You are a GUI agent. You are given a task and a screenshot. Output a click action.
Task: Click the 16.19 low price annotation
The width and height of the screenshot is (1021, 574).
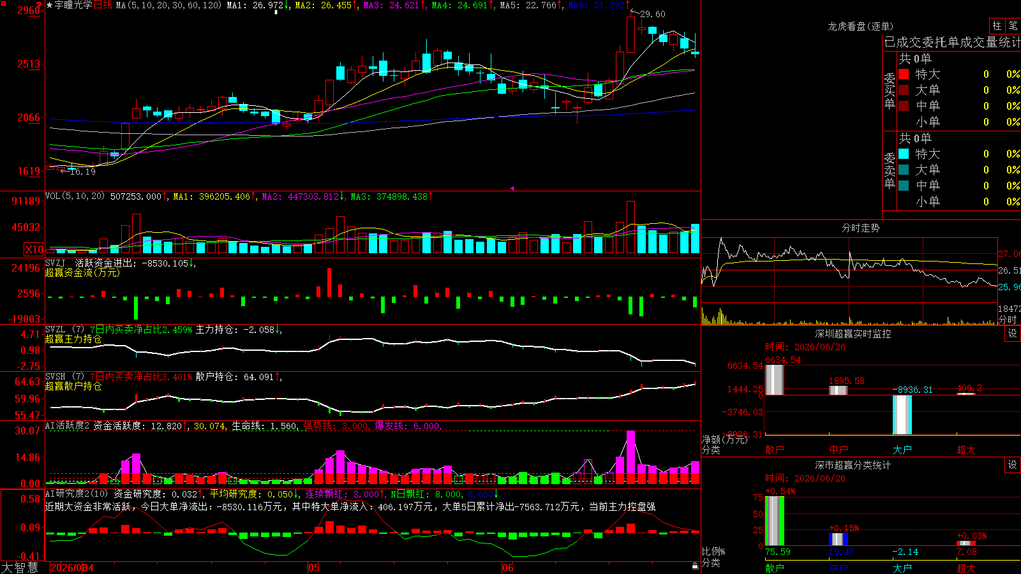click(82, 172)
